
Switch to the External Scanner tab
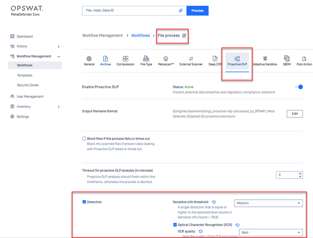[191, 61]
